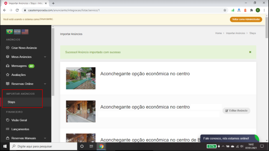This screenshot has width=269, height=151.
Task: Reload the page with the refresh icon
Action: (17, 10)
